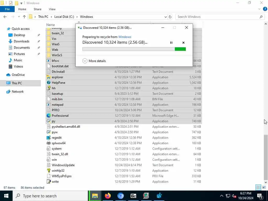Select the pyw application icon

(x=49, y=132)
